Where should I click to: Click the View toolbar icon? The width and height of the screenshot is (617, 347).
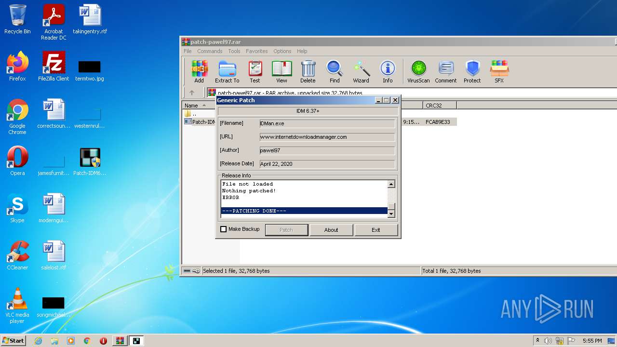pos(282,72)
